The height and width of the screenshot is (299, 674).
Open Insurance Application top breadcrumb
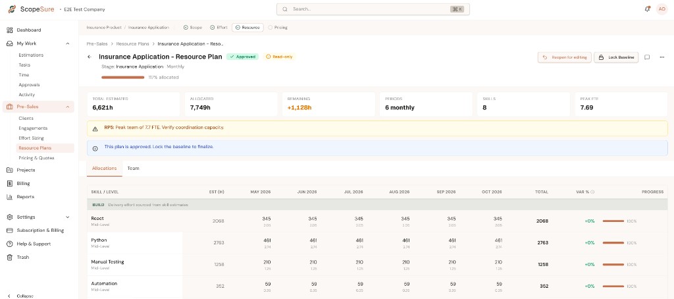point(149,28)
